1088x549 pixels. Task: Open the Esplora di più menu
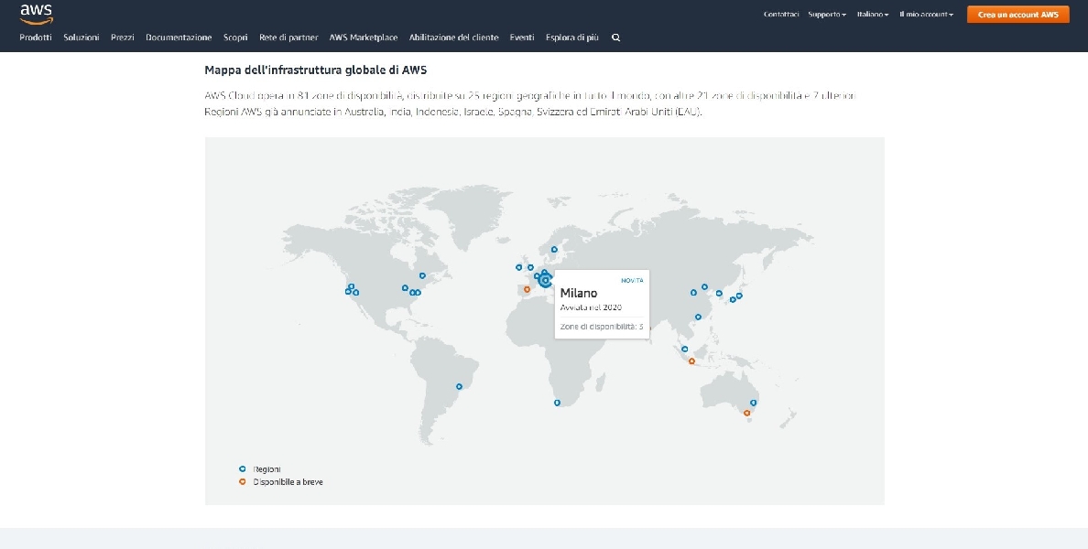tap(571, 38)
